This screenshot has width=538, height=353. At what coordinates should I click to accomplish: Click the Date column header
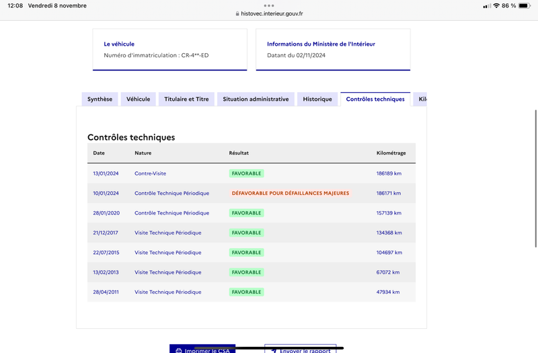99,153
